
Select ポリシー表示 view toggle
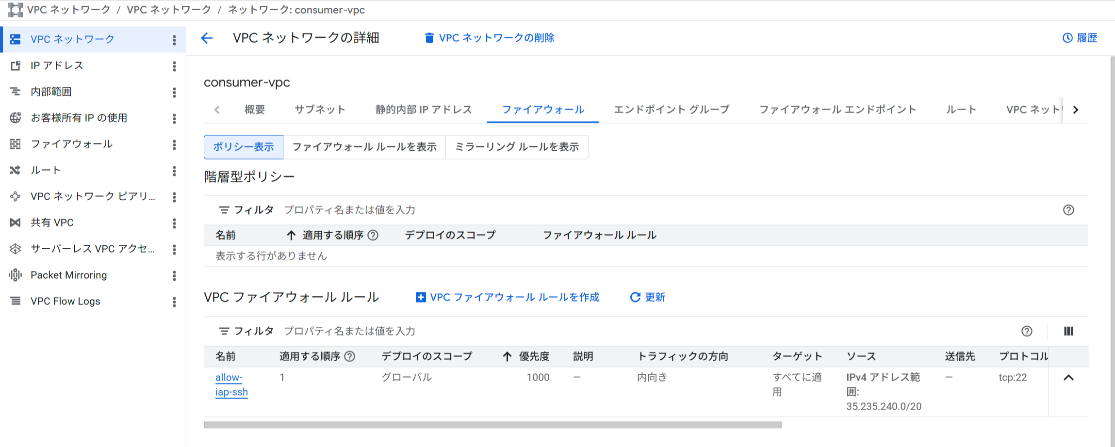click(244, 147)
